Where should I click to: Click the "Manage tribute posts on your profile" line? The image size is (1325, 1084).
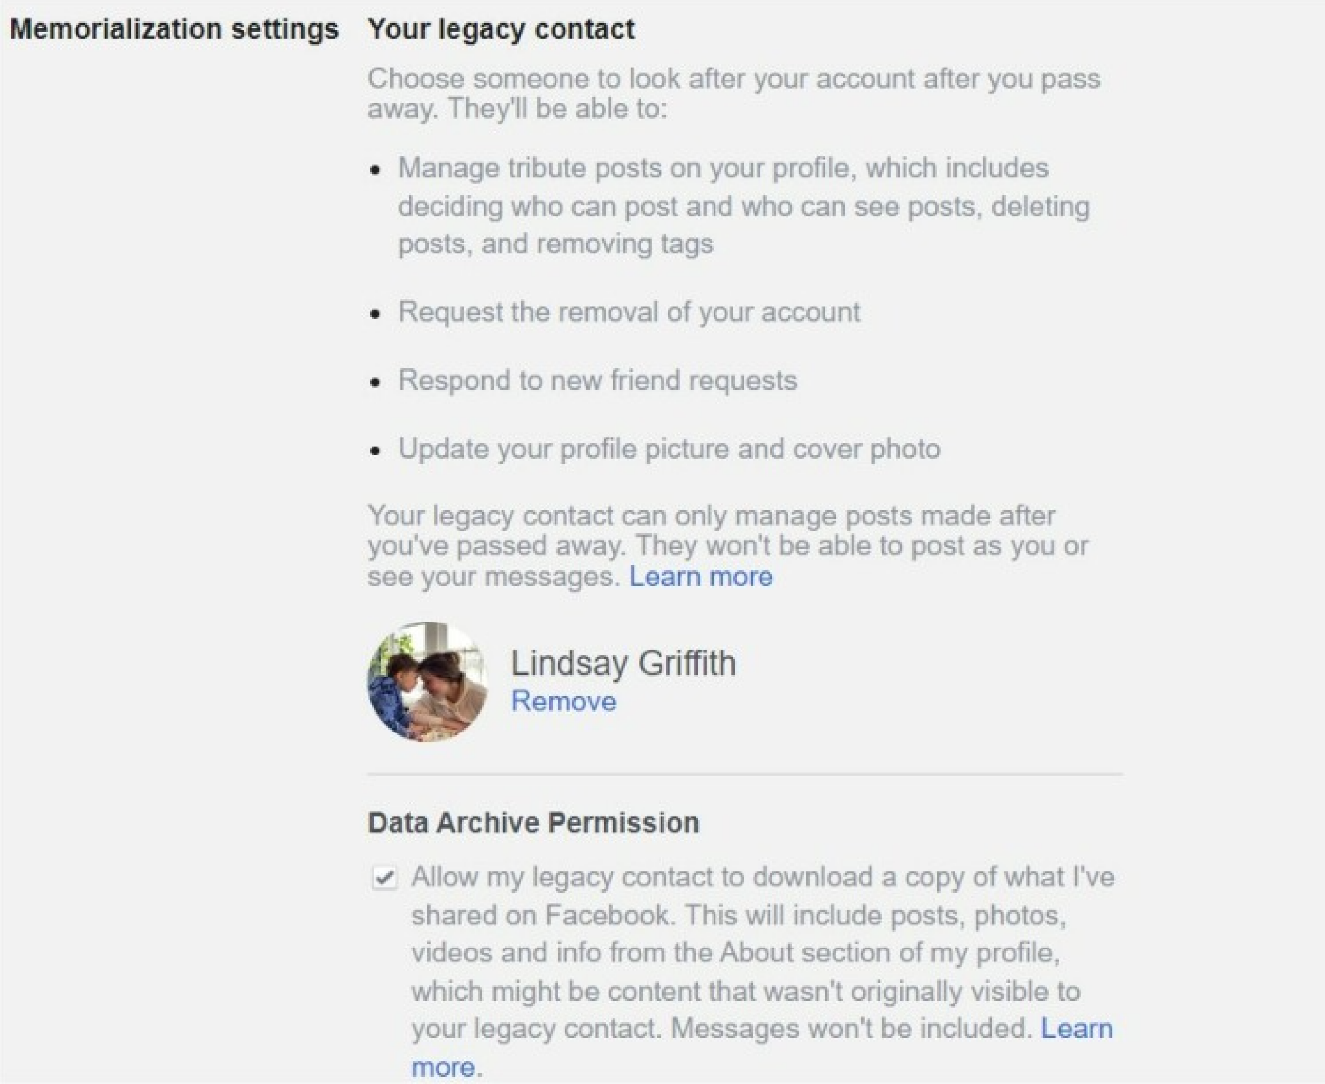[723, 168]
